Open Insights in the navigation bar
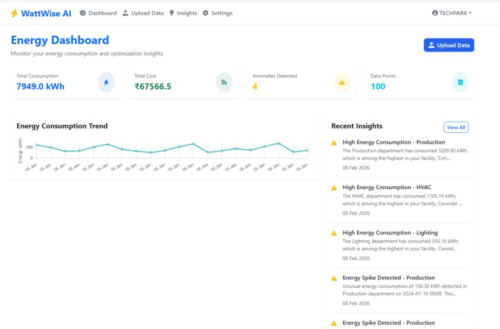Image resolution: width=500 pixels, height=329 pixels. pyautogui.click(x=183, y=13)
